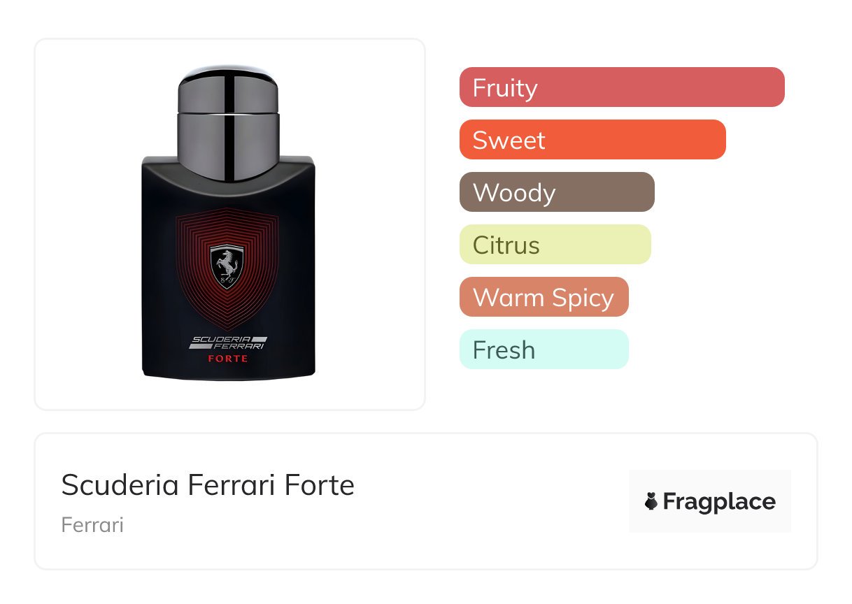Click the bottle's dark metallic cap
852x604 pixels.
point(228,122)
